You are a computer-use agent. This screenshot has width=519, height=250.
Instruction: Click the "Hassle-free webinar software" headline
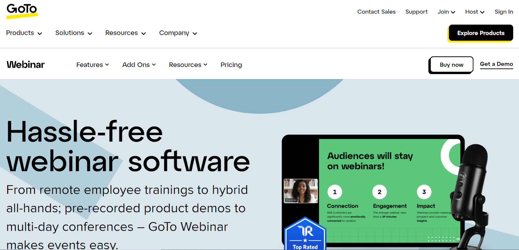tap(128, 146)
